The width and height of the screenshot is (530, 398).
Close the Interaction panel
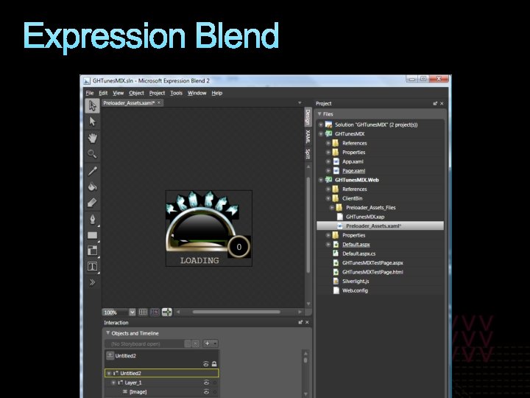click(307, 323)
